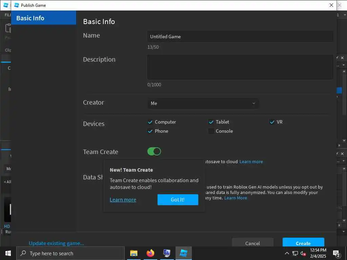Open Learn more link beside autosave to cloud
Screen dimensions: 347x260
251,161
